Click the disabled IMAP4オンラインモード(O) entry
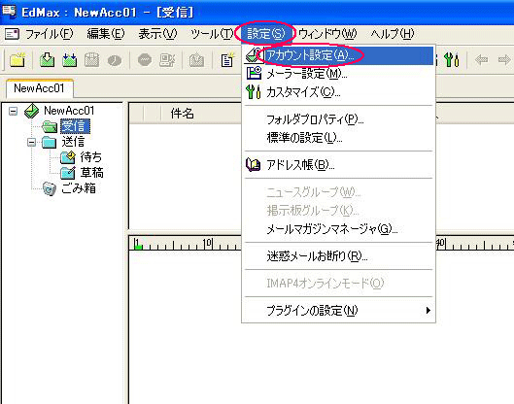 (339, 284)
